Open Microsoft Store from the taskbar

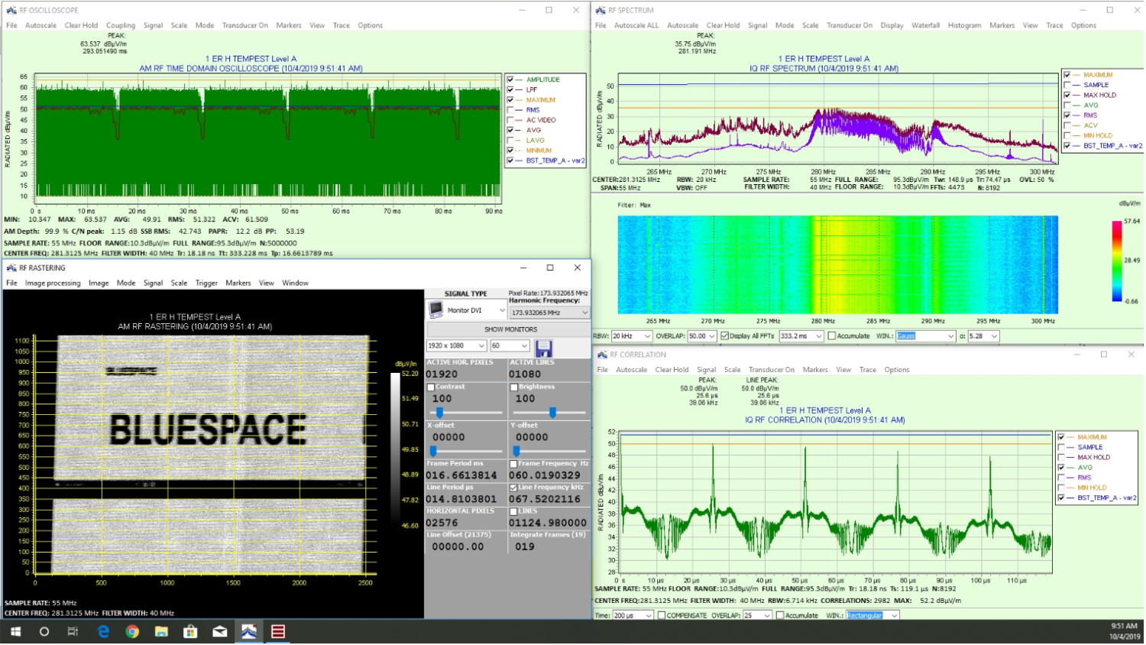pos(190,632)
